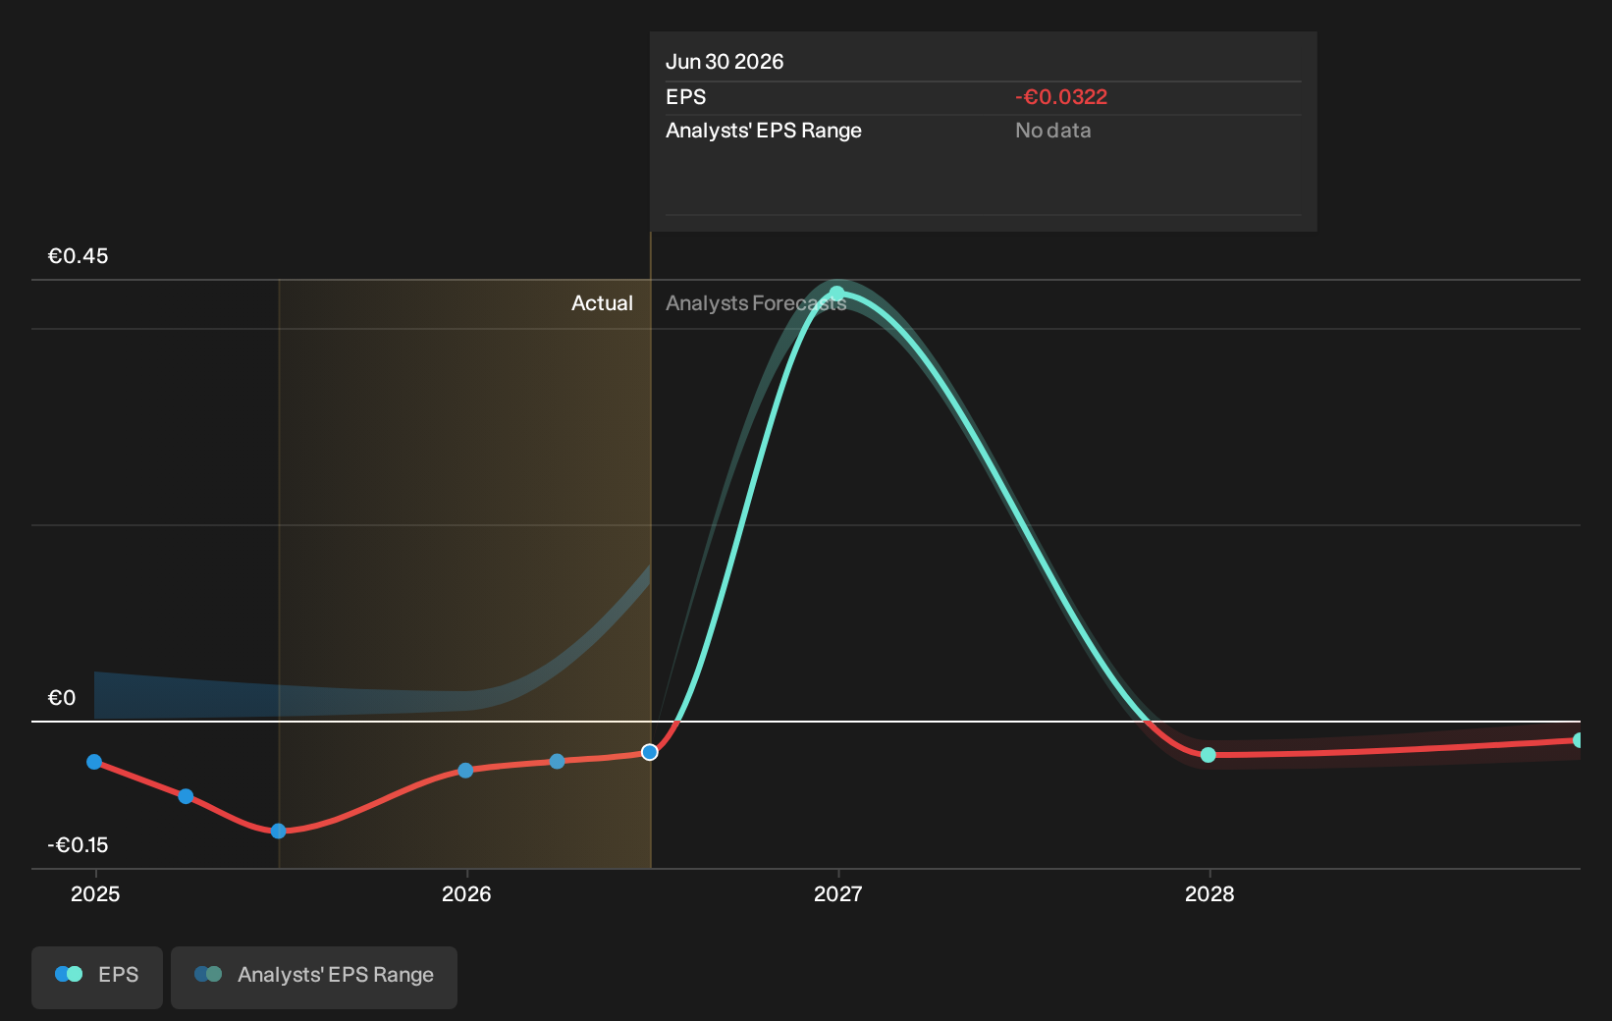Click the Analysts Forecasts label

pyautogui.click(x=756, y=303)
